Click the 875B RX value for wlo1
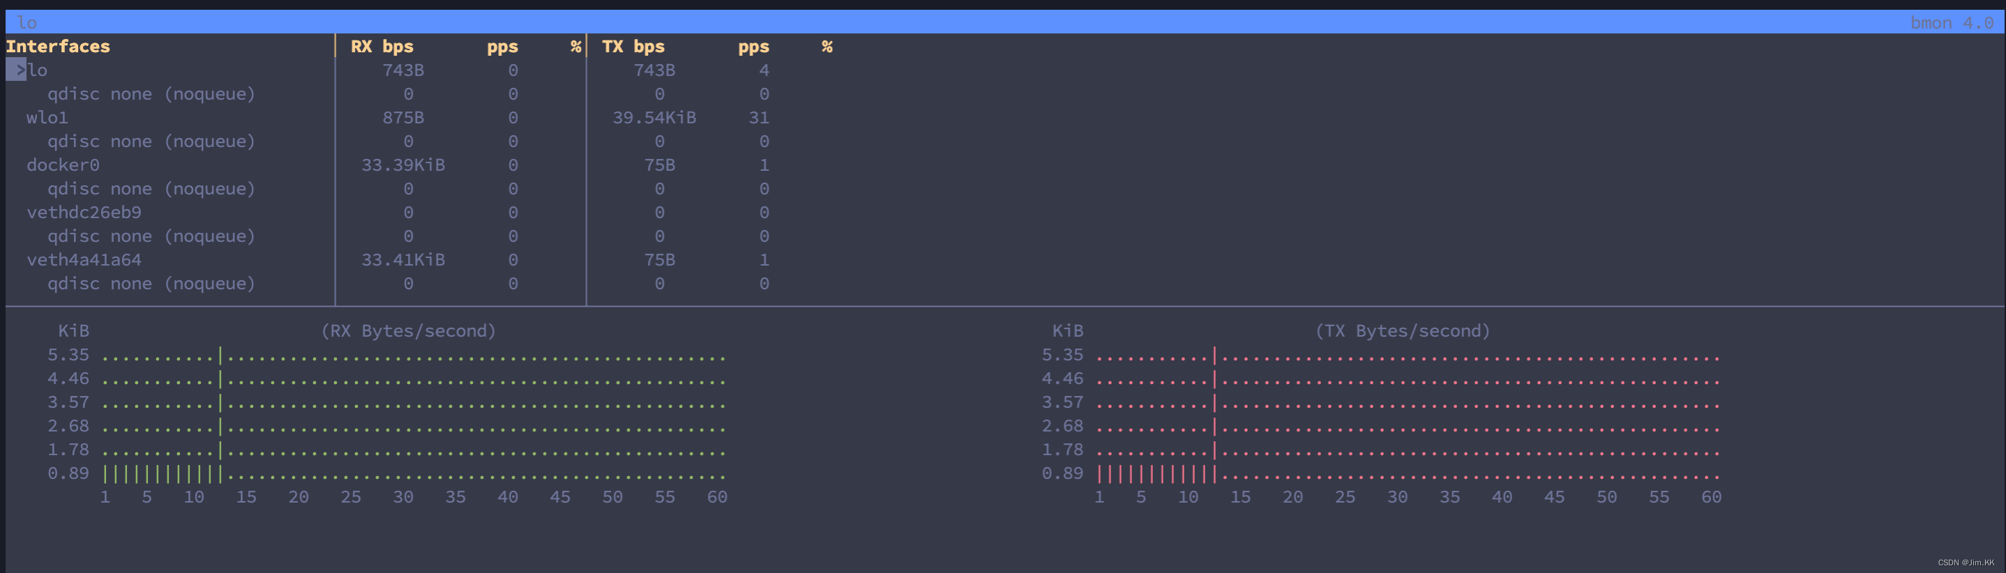 pyautogui.click(x=403, y=118)
